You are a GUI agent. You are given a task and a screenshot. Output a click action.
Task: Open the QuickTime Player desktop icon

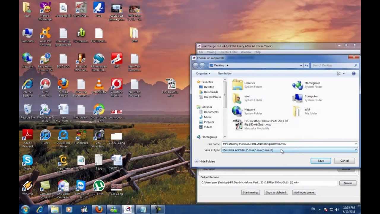pos(63,139)
